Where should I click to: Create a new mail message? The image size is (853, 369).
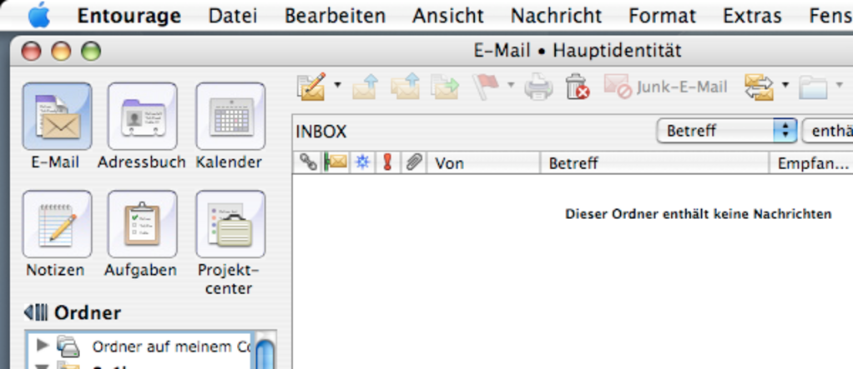(x=311, y=87)
